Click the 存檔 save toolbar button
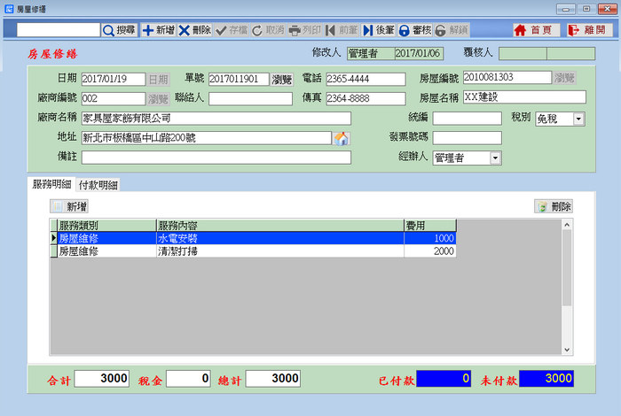This screenshot has width=621, height=416. [x=232, y=30]
